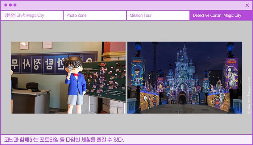Viewport: 253px width, 145px height.
Task: Switch to the Photo Zone tab
Action: coord(95,15)
